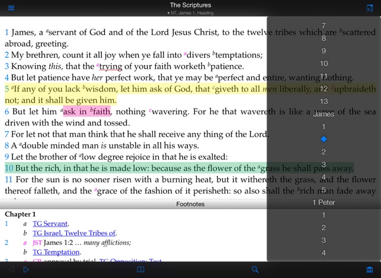The height and width of the screenshot is (278, 381).
Task: Choose chapter 2 under the 1 Peter heading
Action: tap(324, 228)
